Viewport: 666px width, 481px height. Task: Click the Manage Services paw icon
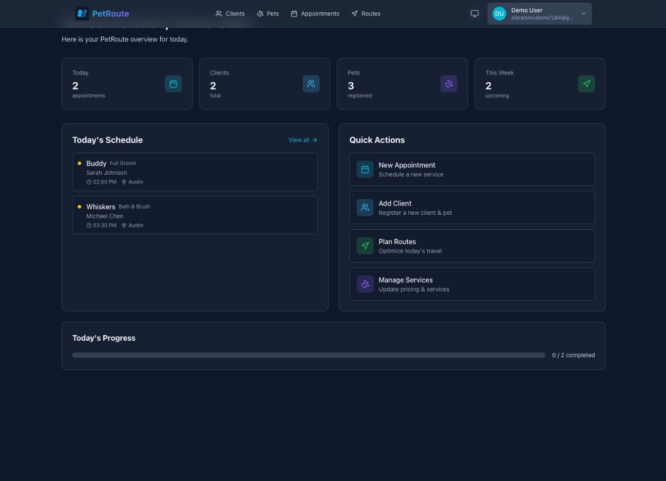click(365, 284)
